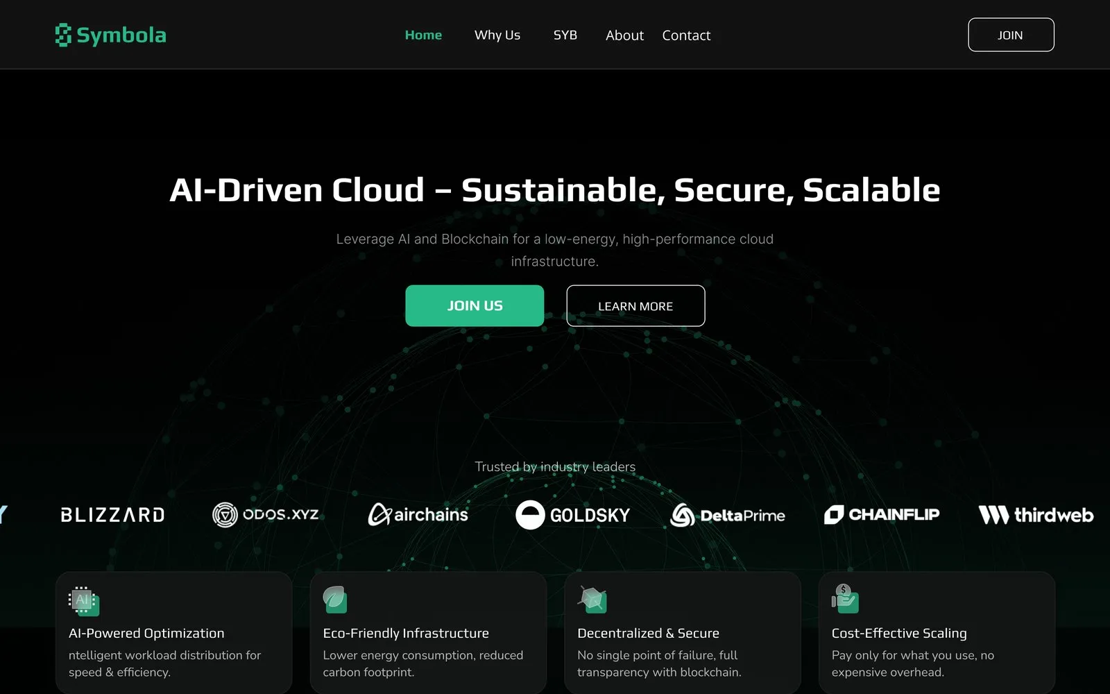Viewport: 1110px width, 694px height.
Task: Click the decentralized cube icon
Action: point(592,600)
